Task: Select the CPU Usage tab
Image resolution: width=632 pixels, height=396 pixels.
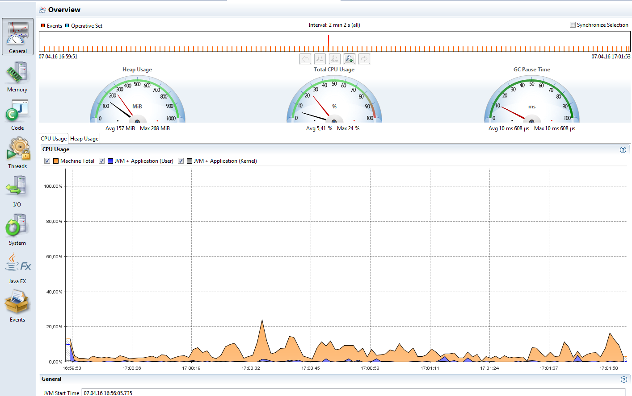Action: [x=53, y=139]
